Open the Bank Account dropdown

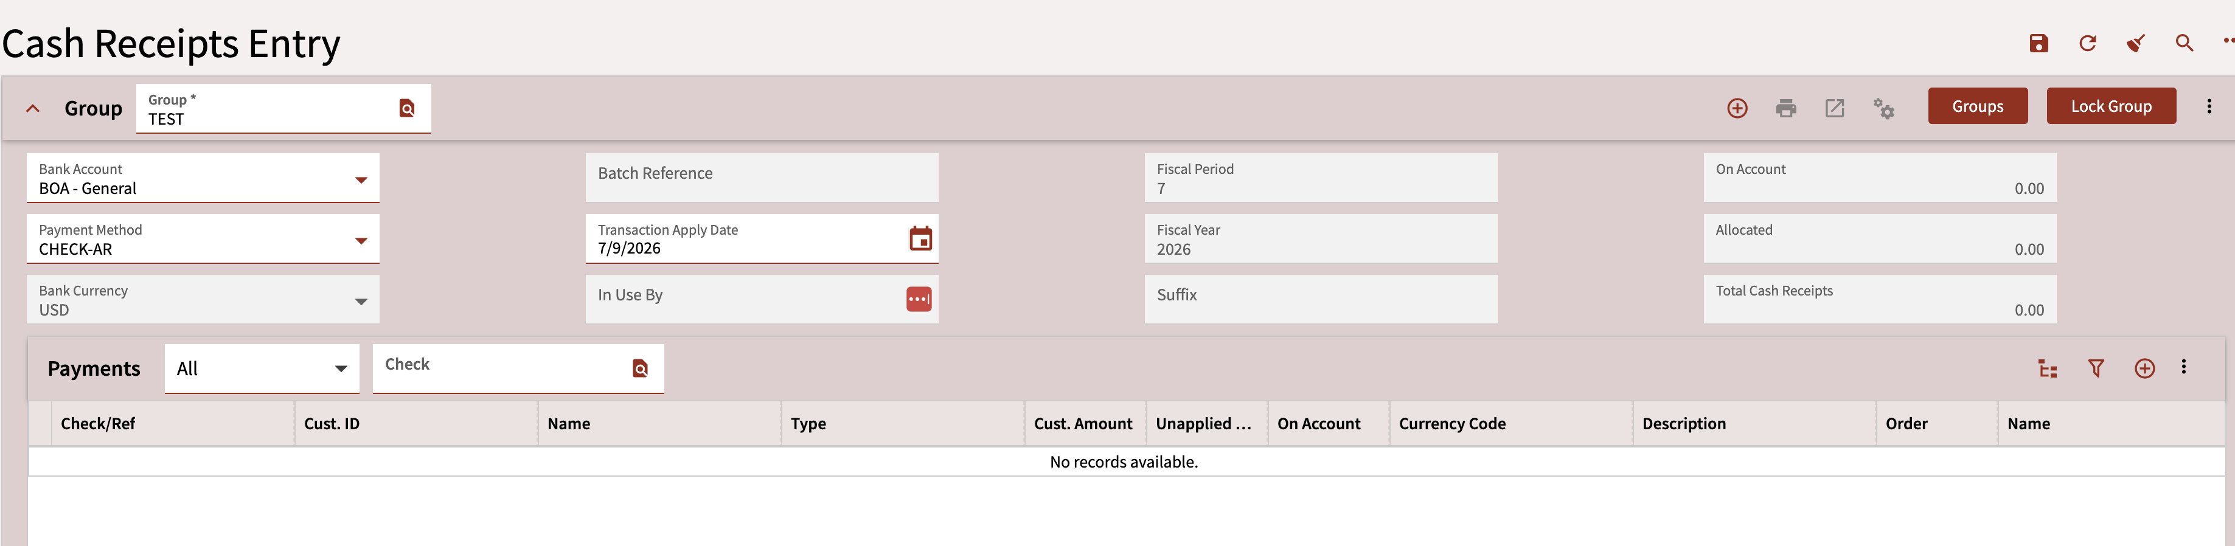[361, 180]
